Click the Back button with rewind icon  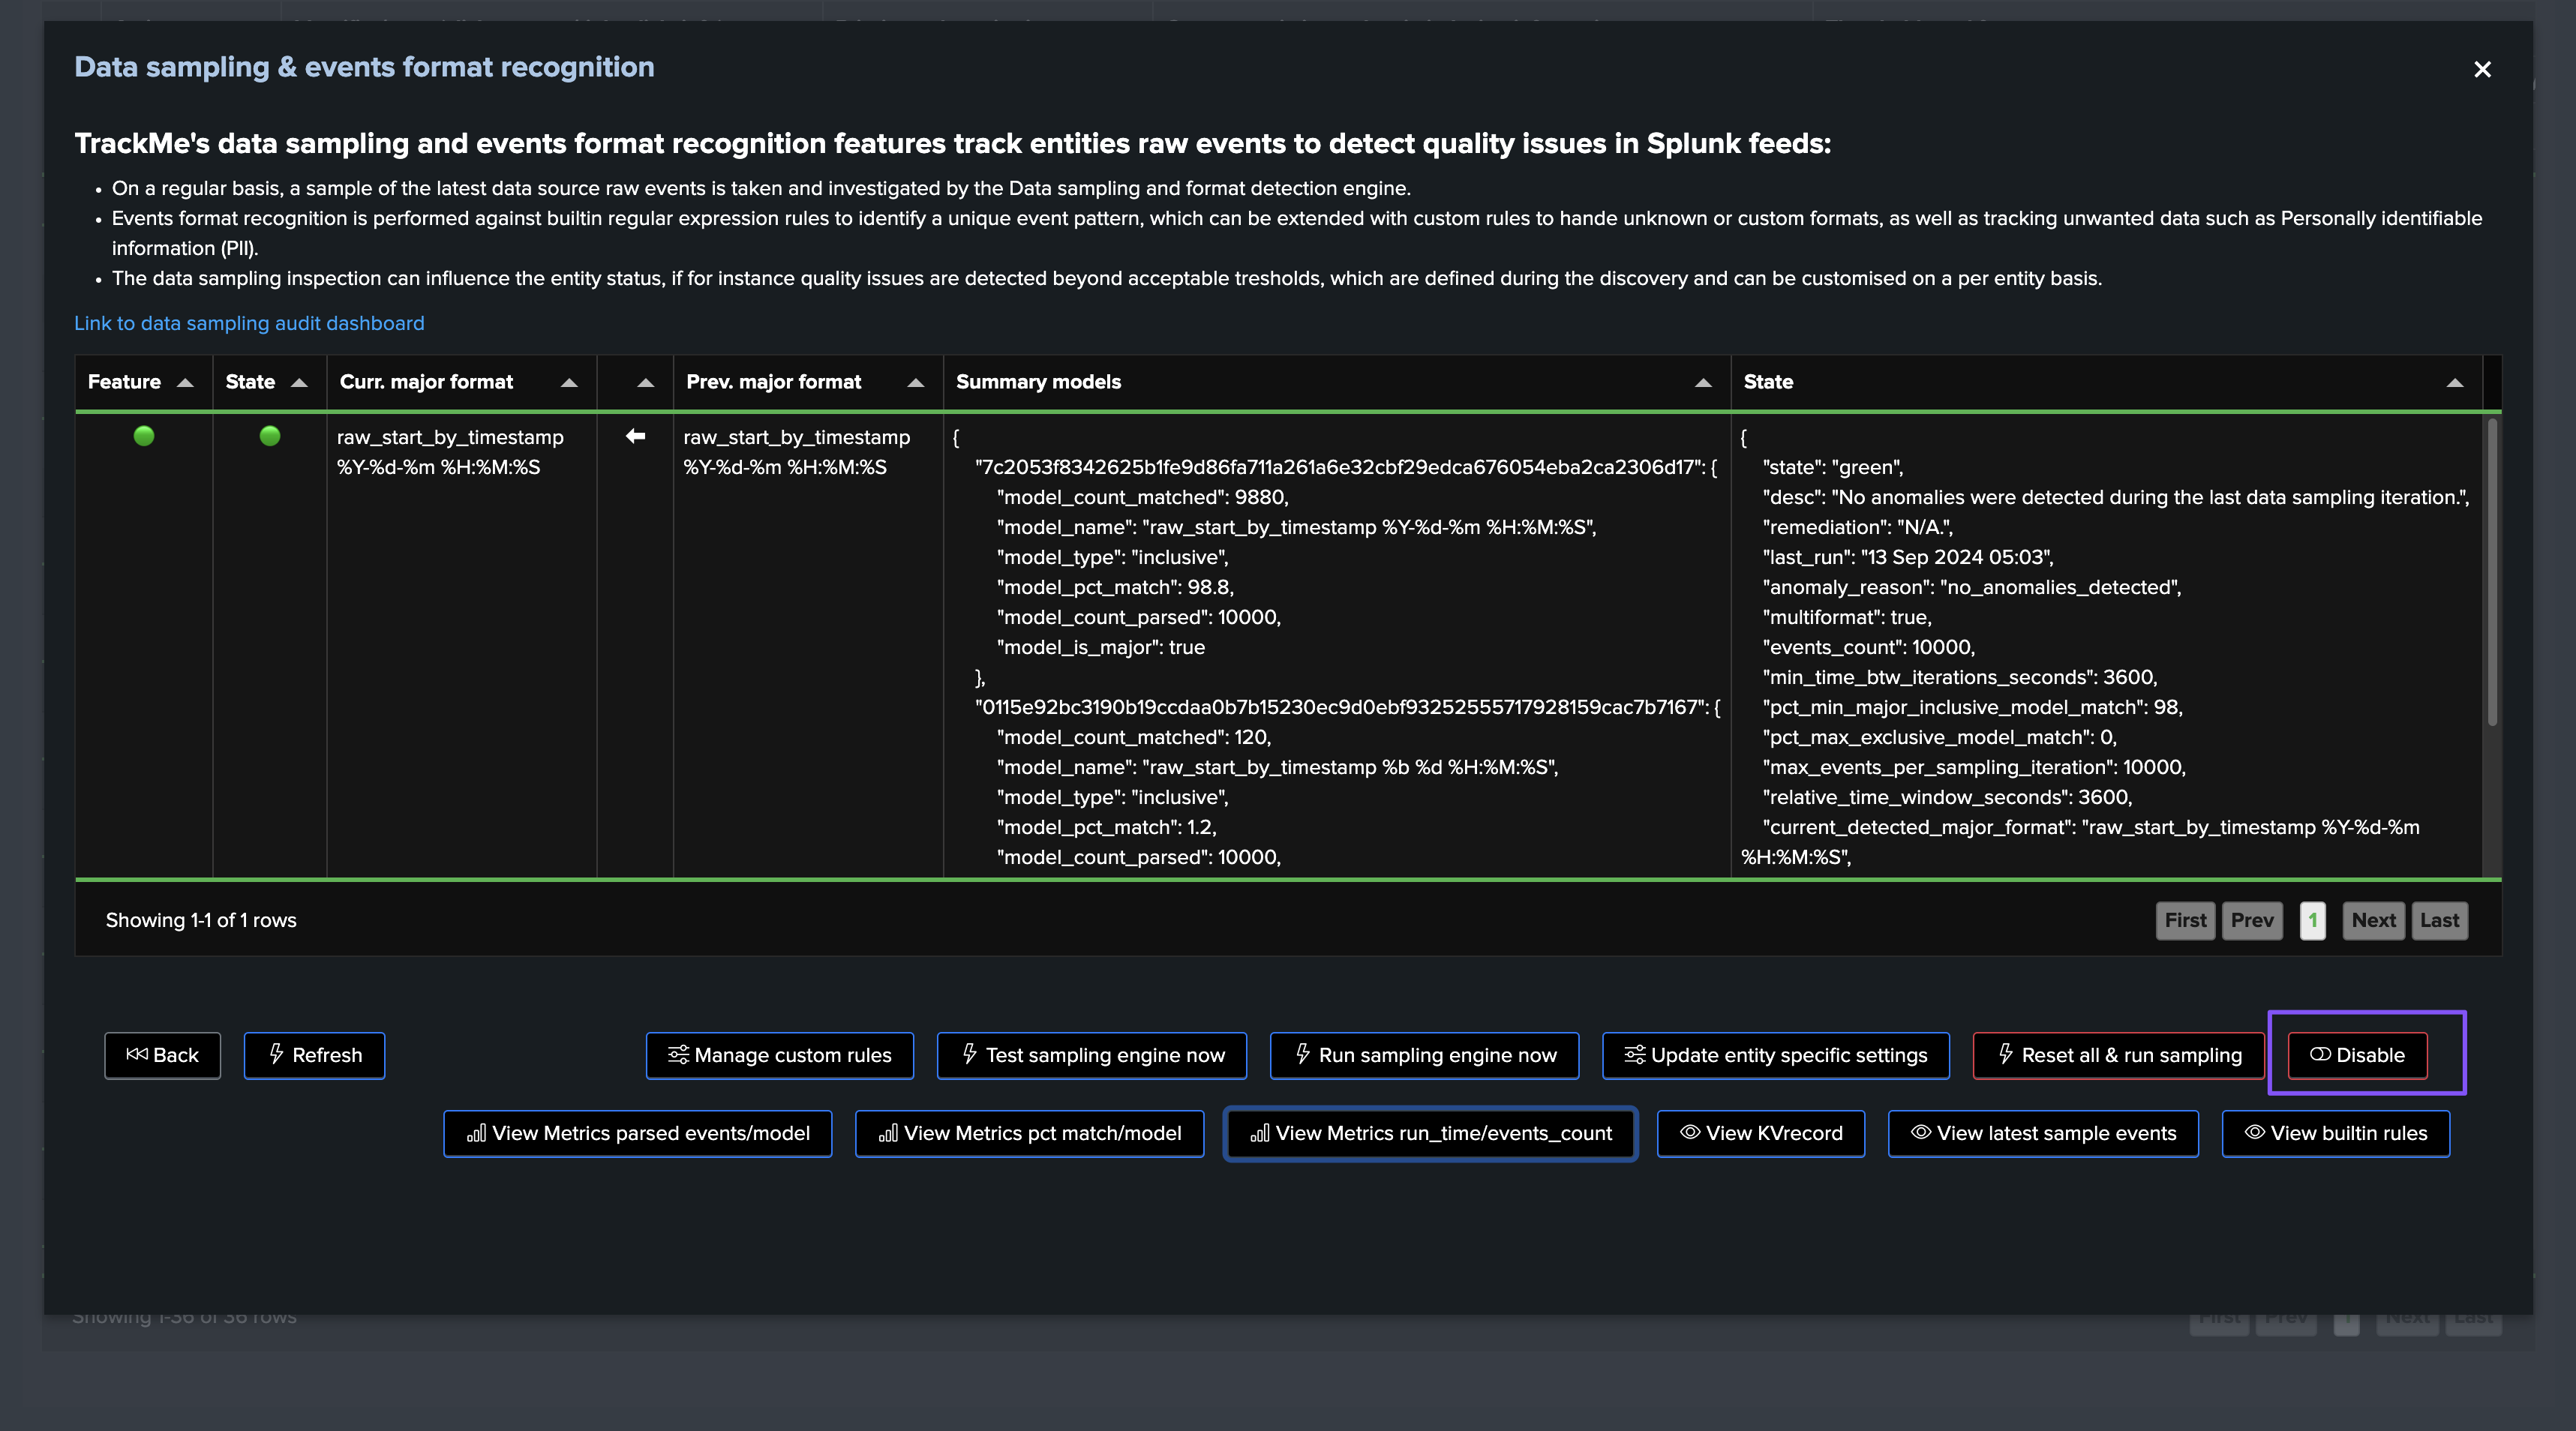pyautogui.click(x=162, y=1055)
